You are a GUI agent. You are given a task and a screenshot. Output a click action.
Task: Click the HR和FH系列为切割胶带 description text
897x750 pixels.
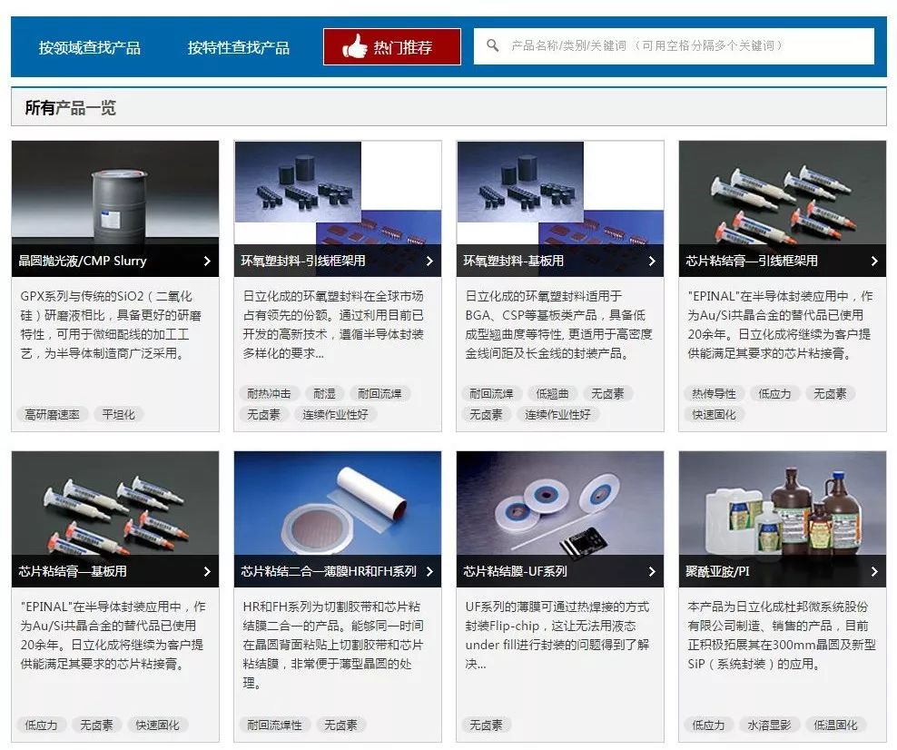(333, 645)
